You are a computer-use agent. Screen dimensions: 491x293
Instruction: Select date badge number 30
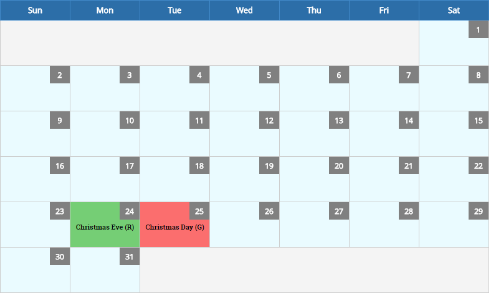[59, 256]
